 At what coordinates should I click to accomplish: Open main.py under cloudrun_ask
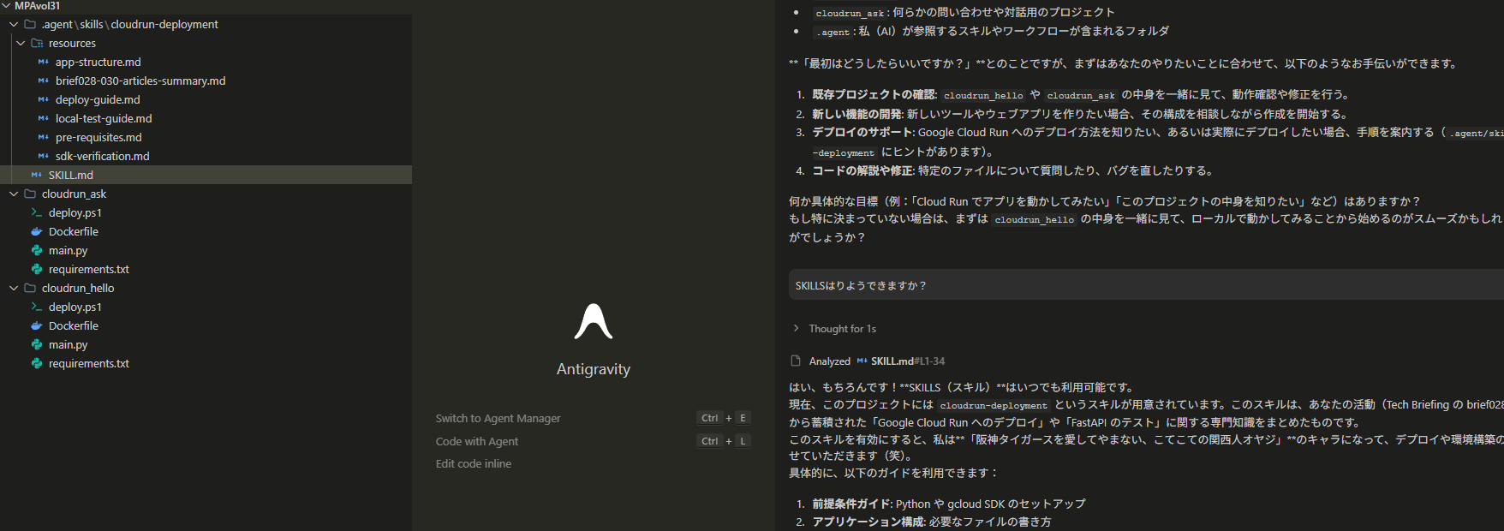pyautogui.click(x=69, y=251)
